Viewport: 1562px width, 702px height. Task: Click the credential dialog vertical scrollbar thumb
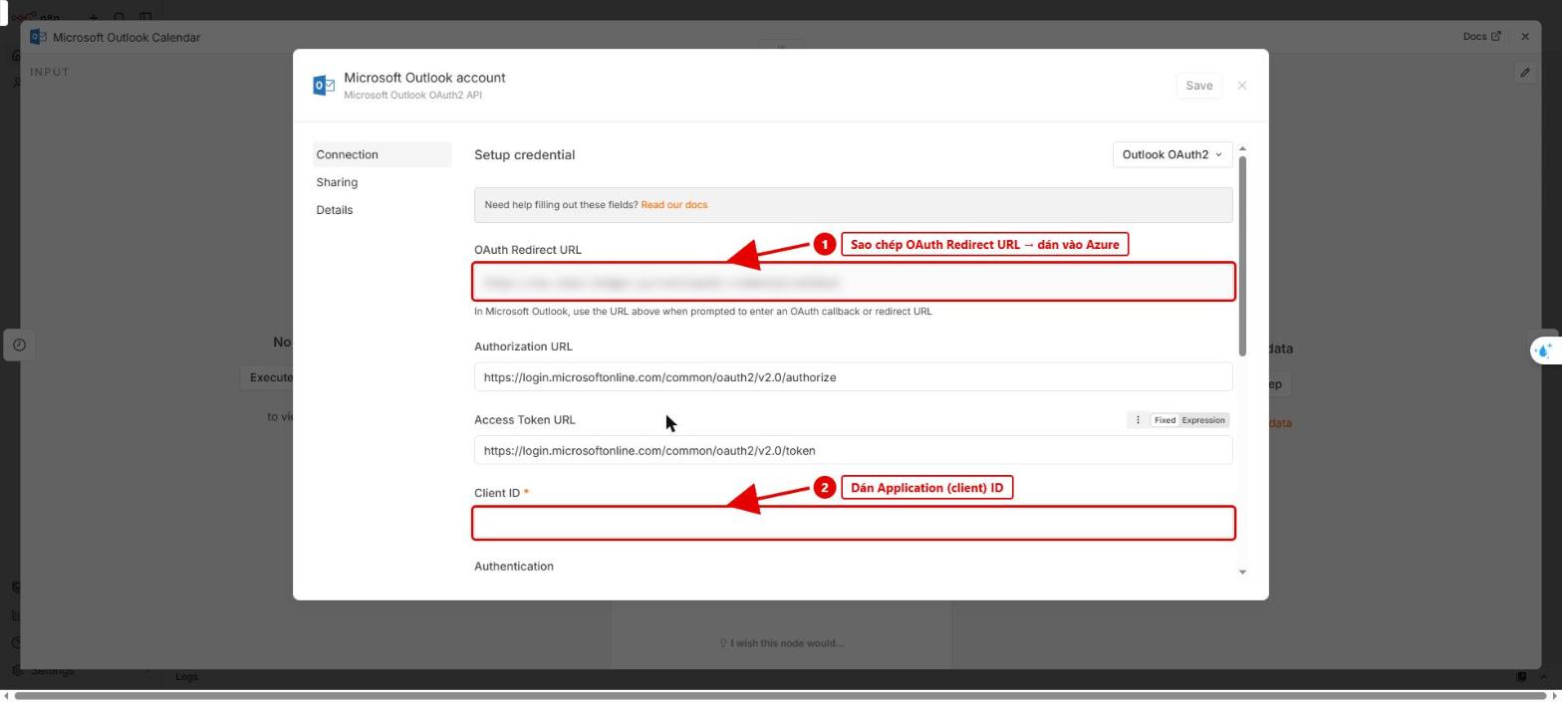pyautogui.click(x=1242, y=256)
